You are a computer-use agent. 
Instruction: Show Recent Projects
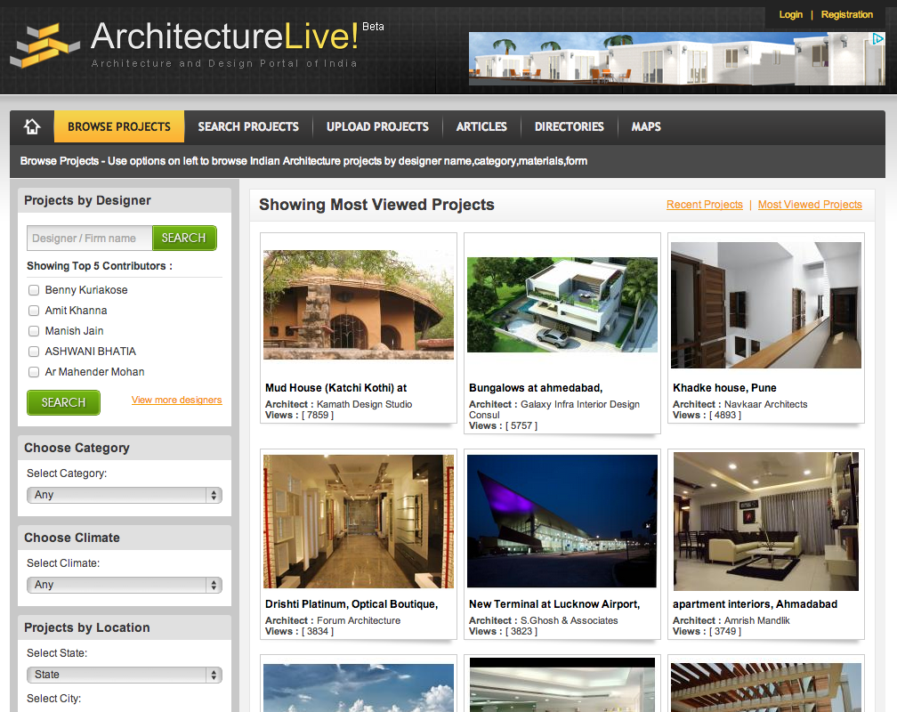click(x=705, y=205)
